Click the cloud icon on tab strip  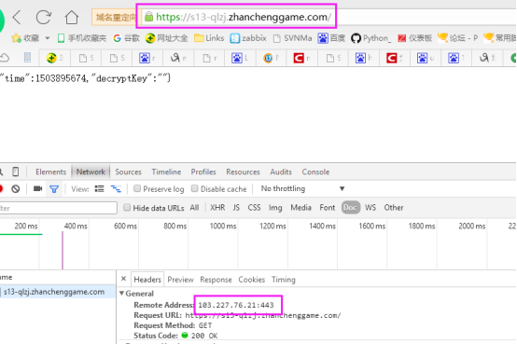click(x=5, y=58)
